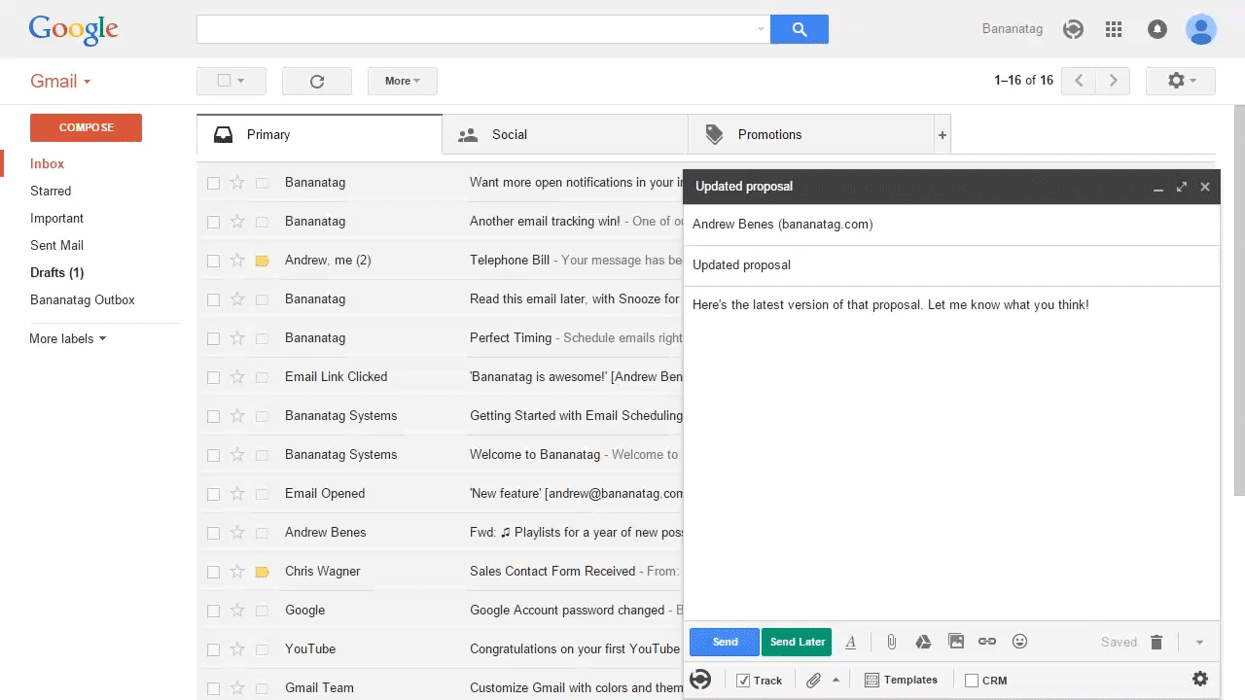The width and height of the screenshot is (1245, 700).
Task: Click the Google logo
Action: click(x=74, y=30)
